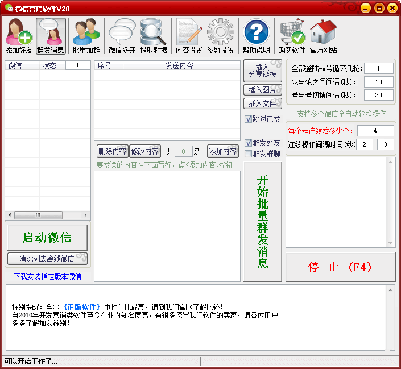Viewport: 401px width, 369px height.
Task: Edit minimum 连续操作间隔时间 field (2)
Action: [365, 144]
